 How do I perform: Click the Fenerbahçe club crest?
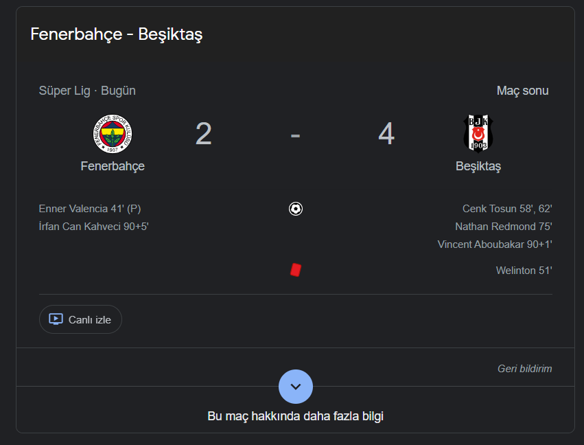pyautogui.click(x=113, y=133)
